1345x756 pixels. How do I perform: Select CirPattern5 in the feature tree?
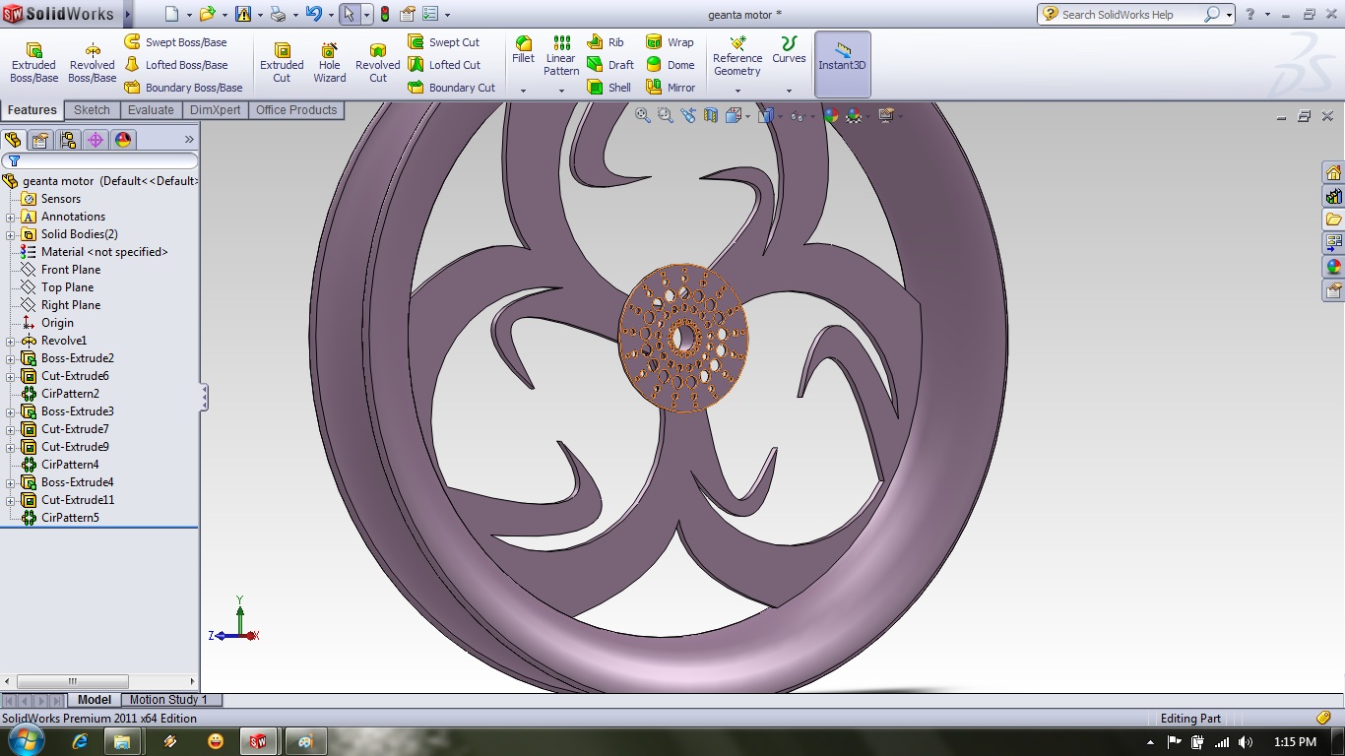pyautogui.click(x=69, y=518)
